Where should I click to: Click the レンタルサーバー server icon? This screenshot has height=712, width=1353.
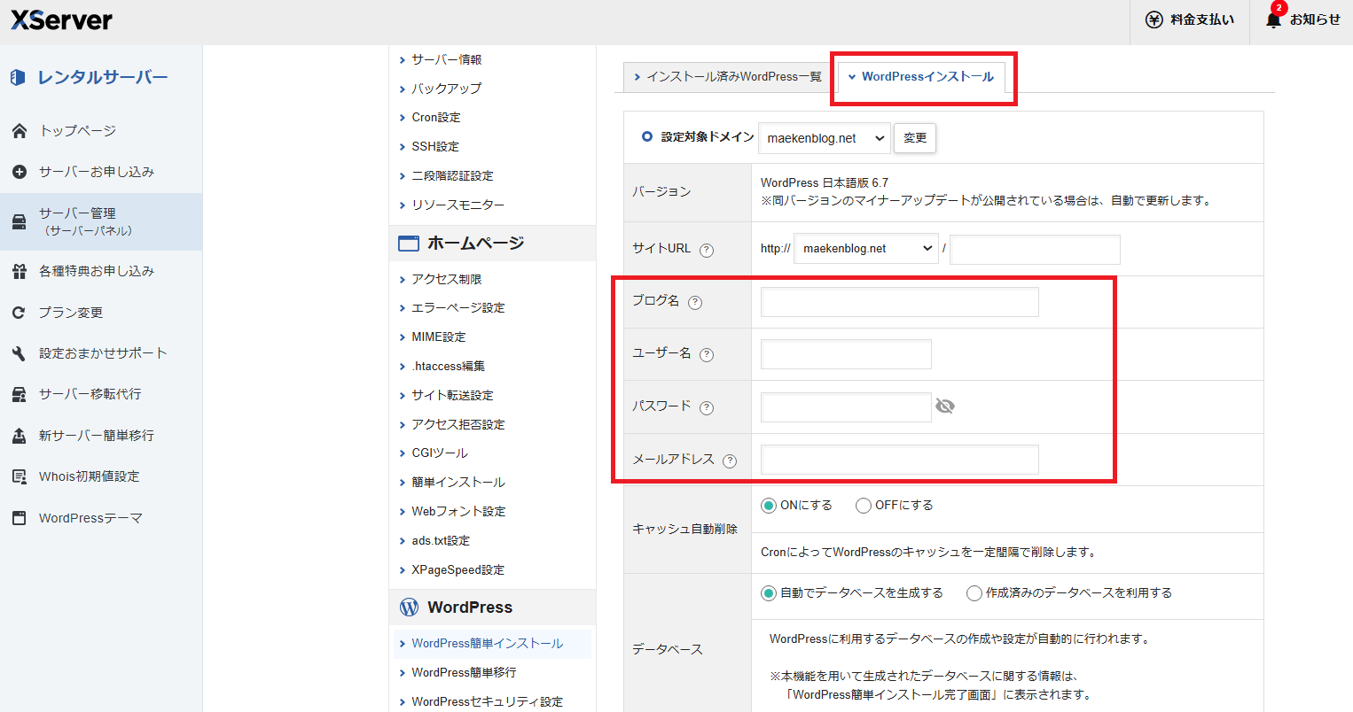pyautogui.click(x=18, y=78)
